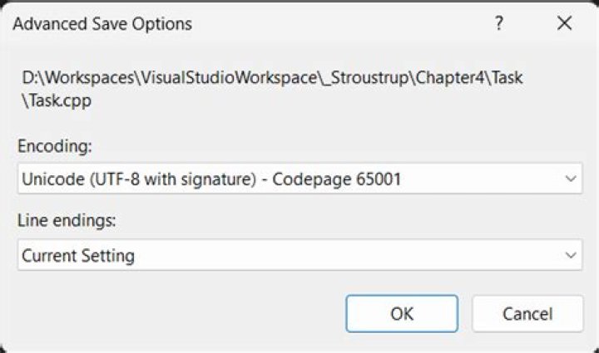Close the Advanced Save Options dialog
The width and height of the screenshot is (599, 353).
coord(565,23)
